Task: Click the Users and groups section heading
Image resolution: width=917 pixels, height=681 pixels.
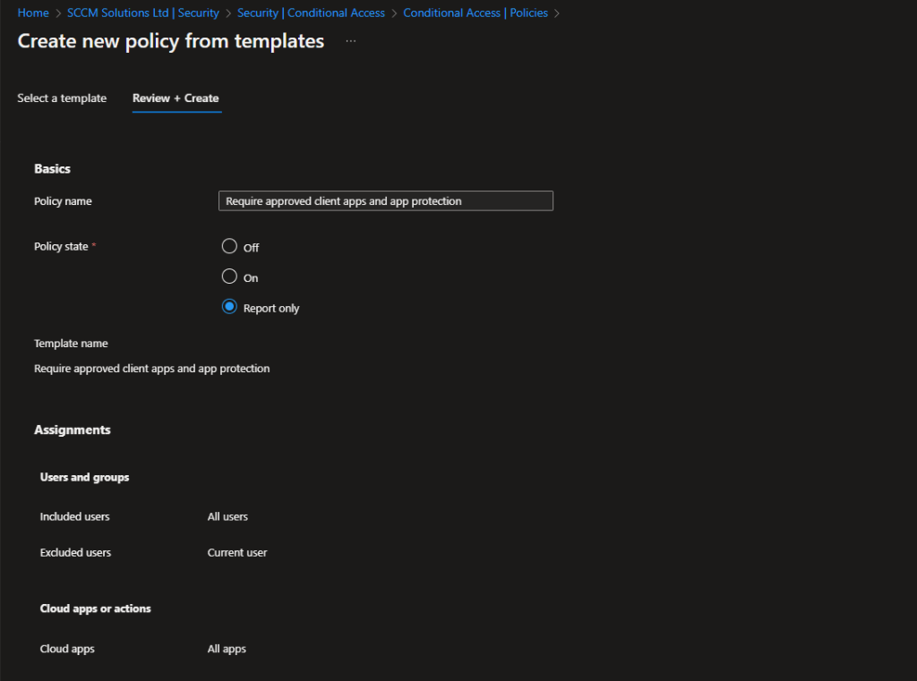Action: tap(84, 478)
